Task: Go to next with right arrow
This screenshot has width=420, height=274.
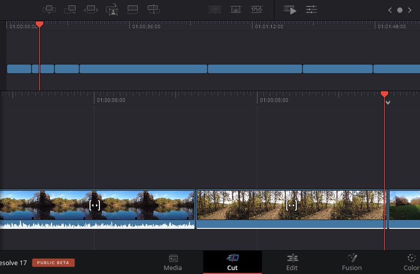Action: tap(410, 10)
